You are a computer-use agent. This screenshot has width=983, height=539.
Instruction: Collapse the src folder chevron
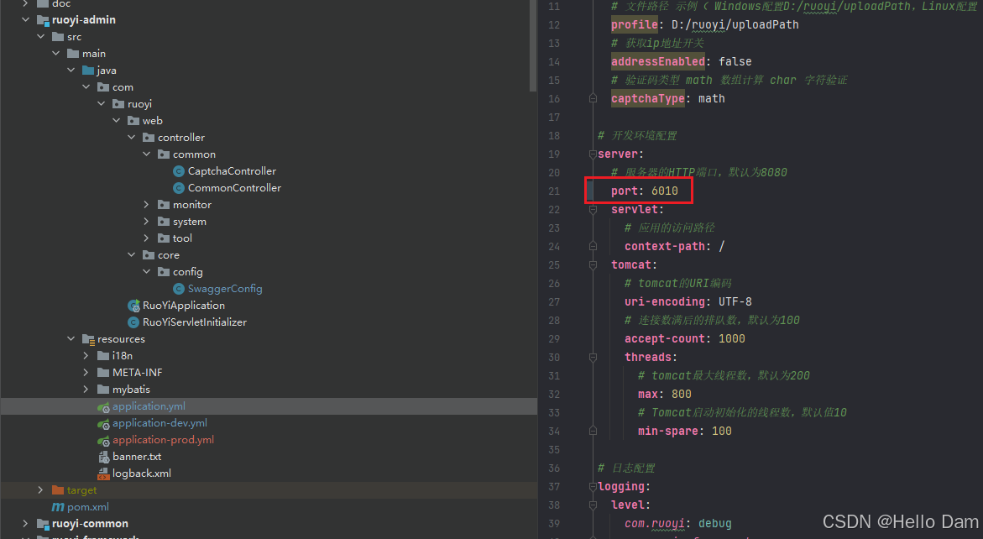(41, 37)
